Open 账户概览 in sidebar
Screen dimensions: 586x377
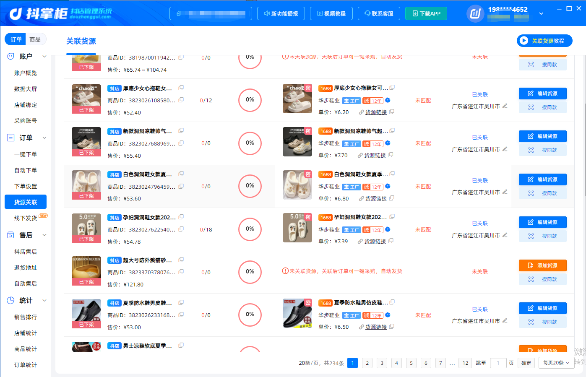point(26,73)
